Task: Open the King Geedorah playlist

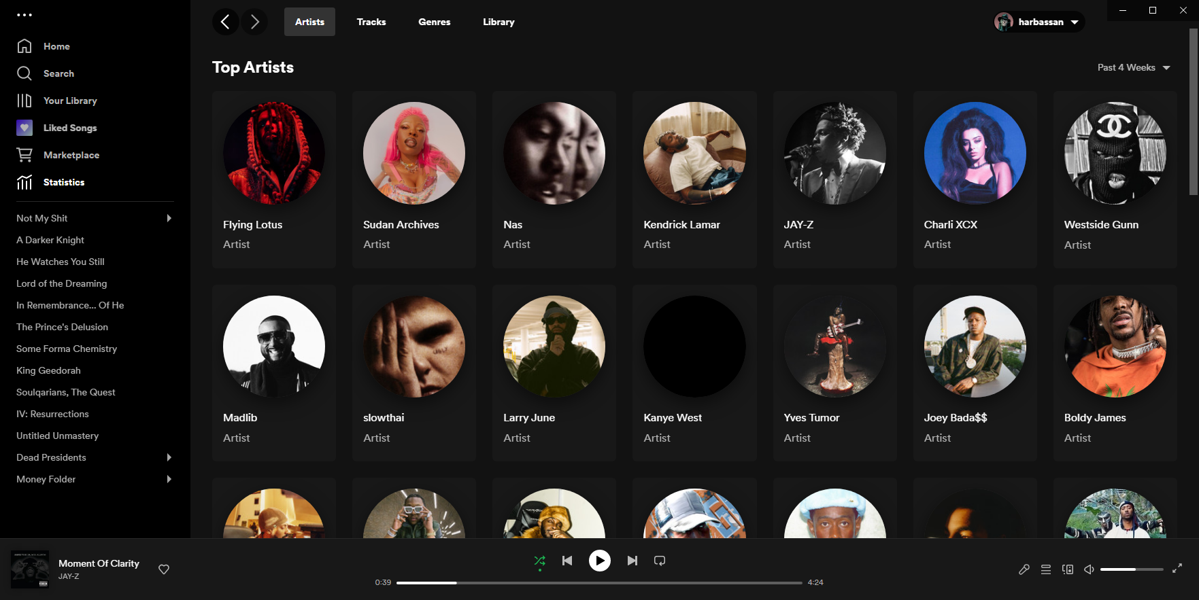Action: point(48,370)
